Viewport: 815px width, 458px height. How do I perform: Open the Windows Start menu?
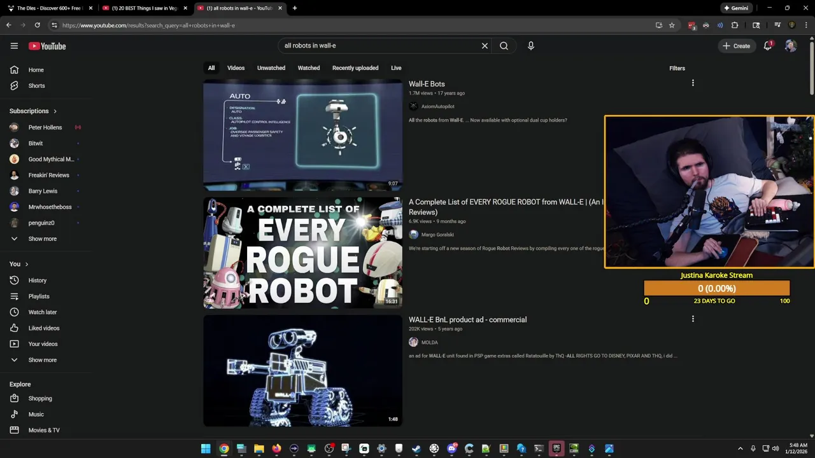click(x=206, y=448)
